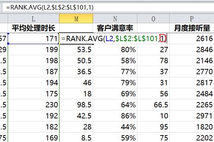This screenshot has width=214, height=142.
Task: Select monthly calls cell 2770
Action: [x=192, y=72]
